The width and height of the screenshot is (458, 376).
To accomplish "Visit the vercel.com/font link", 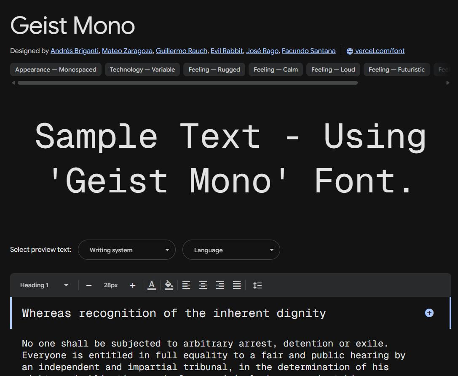I will tap(380, 51).
